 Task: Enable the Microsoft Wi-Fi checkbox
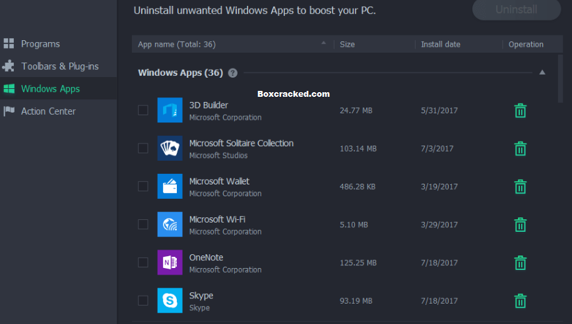(143, 225)
